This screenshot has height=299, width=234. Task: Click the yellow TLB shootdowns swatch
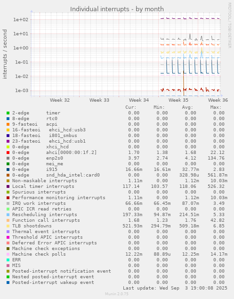pos(8,226)
